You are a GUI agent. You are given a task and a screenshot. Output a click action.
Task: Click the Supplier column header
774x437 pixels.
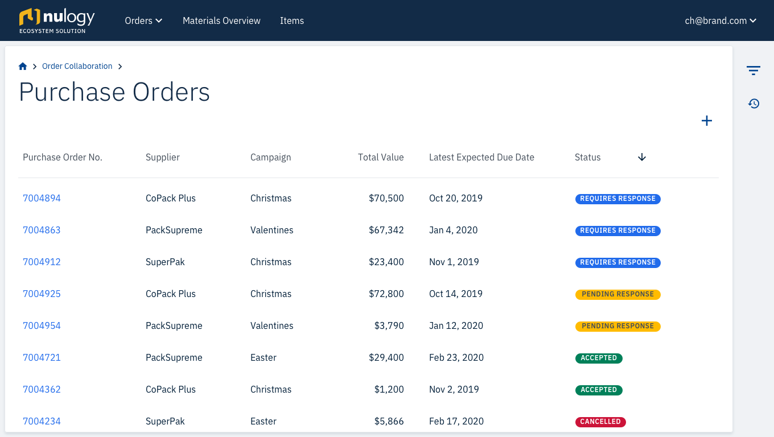[x=163, y=157]
